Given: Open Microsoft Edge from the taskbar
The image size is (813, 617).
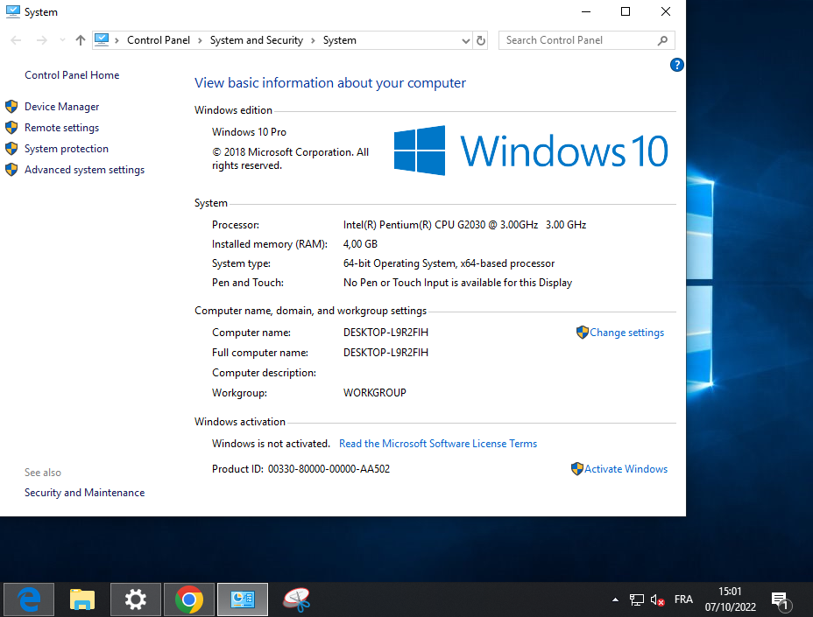Looking at the screenshot, I should [29, 599].
